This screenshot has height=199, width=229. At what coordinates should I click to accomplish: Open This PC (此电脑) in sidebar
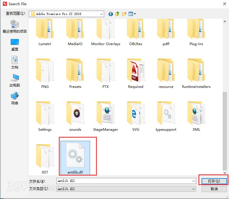coord(15,80)
